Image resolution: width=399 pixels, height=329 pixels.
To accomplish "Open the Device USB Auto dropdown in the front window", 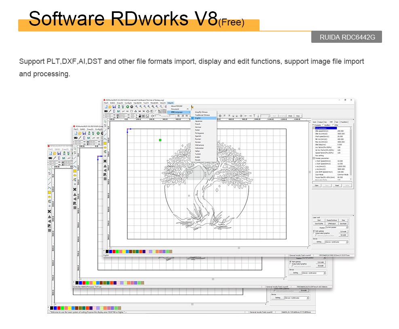I will (x=337, y=242).
